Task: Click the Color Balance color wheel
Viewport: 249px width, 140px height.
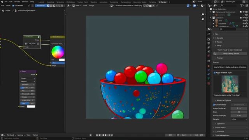Action: tap(58, 52)
